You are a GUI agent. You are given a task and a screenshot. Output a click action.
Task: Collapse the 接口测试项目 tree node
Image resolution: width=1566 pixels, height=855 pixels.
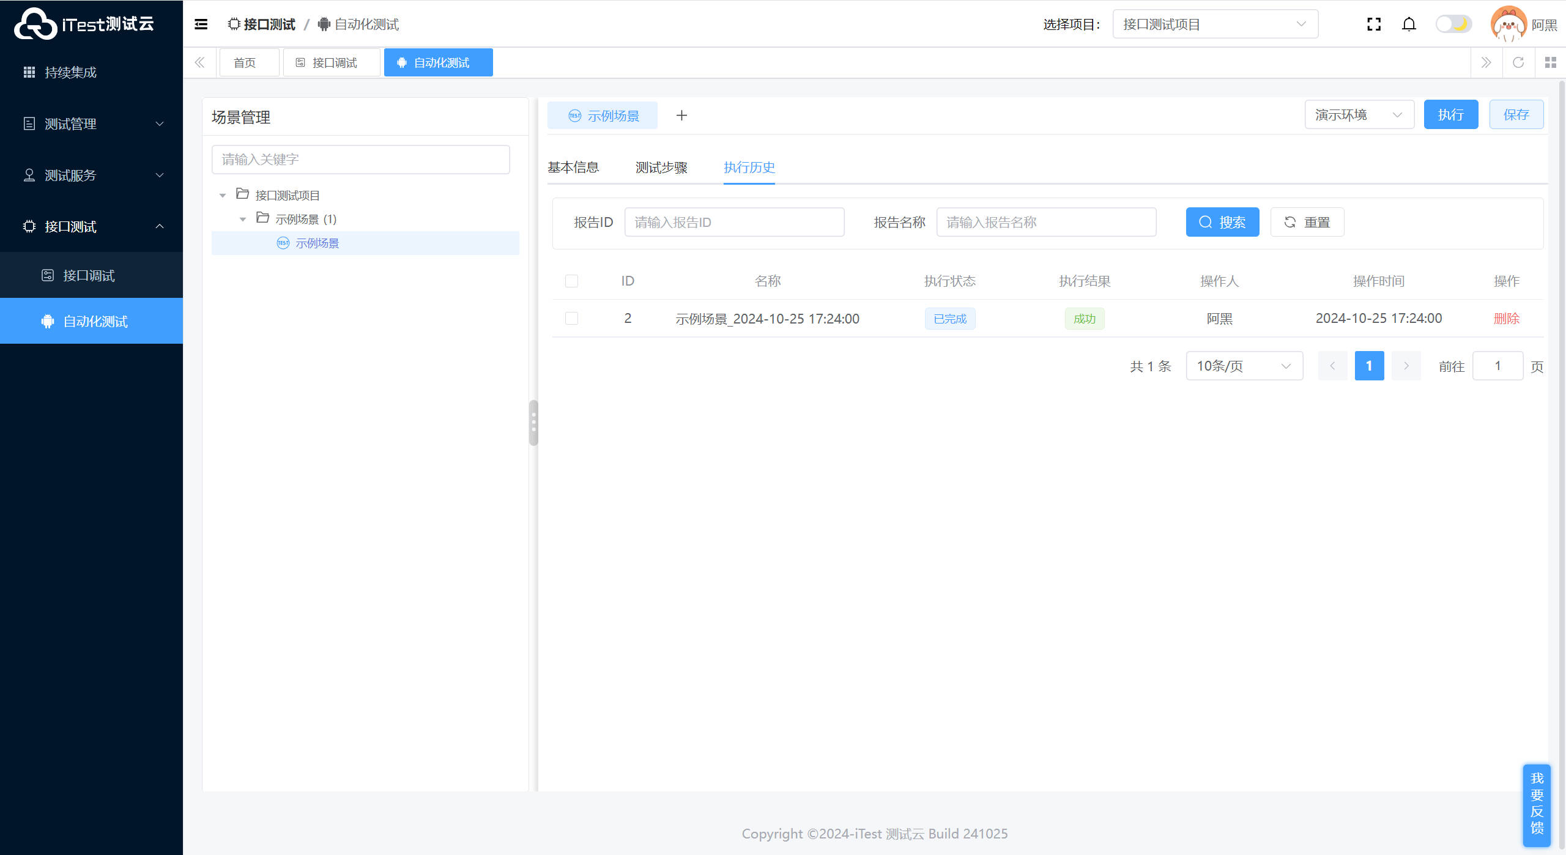[223, 196]
